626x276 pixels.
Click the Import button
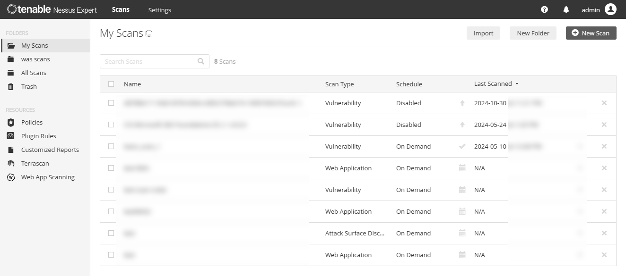pyautogui.click(x=483, y=33)
